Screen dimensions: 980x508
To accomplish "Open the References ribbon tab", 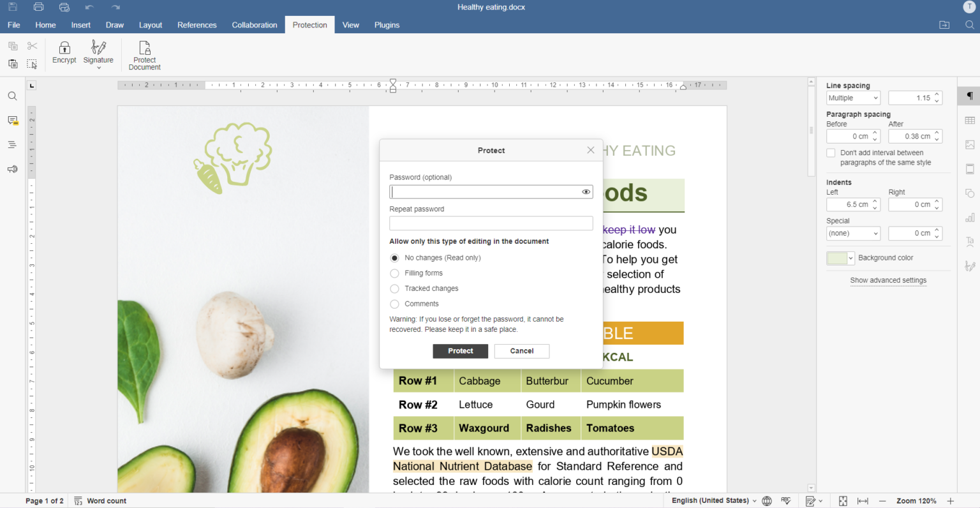I will [x=197, y=25].
